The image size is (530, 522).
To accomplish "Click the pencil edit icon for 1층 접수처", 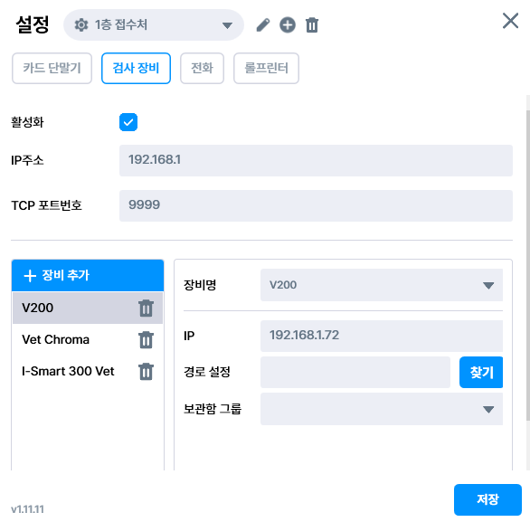I will [263, 25].
